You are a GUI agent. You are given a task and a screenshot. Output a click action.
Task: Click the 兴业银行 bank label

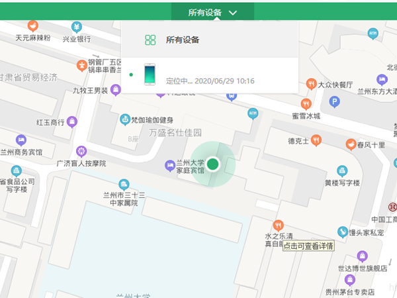click(76, 38)
